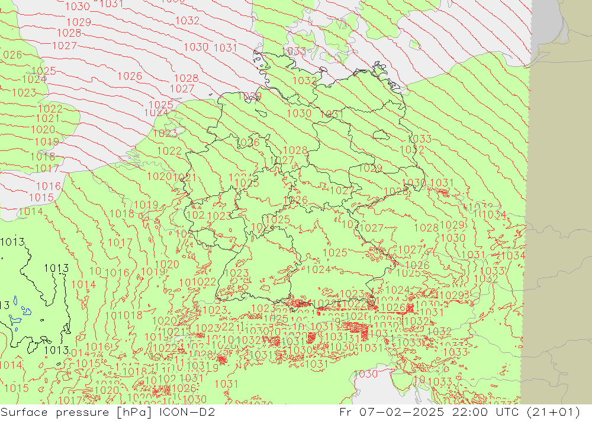This screenshot has height=434, width=592.
Task: Click the 1026 label over the North Sea
Action: tap(130, 76)
